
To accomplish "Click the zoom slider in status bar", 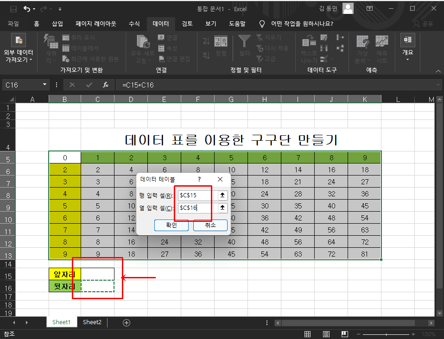I will [x=386, y=334].
